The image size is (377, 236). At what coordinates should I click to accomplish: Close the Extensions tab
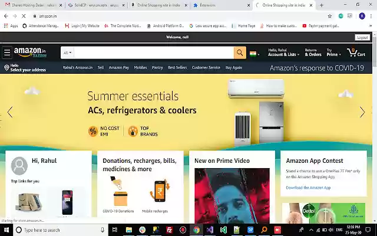click(249, 5)
